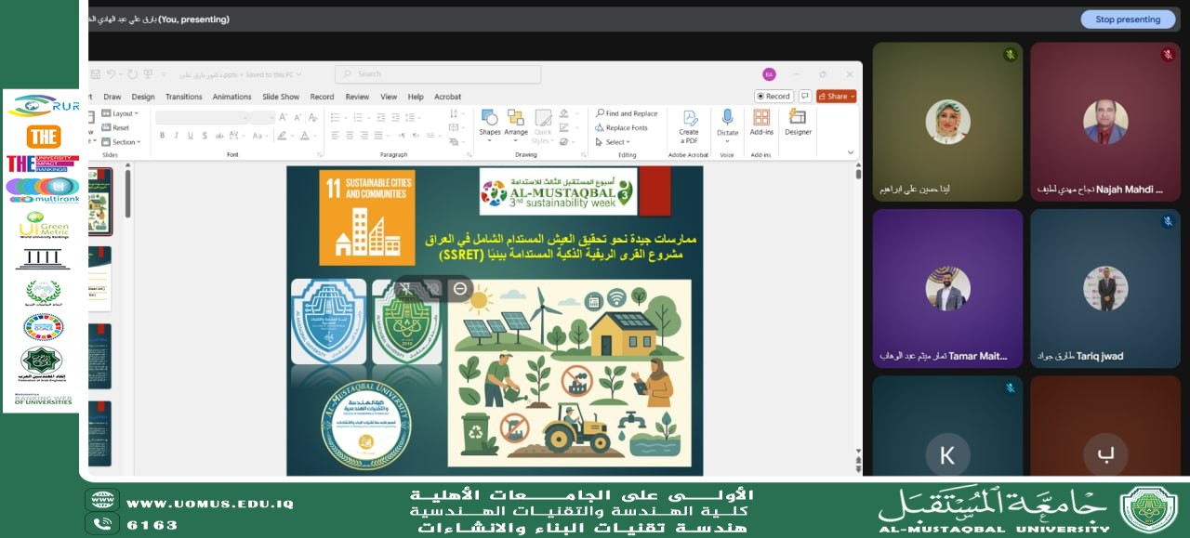
Task: Launch the Designer pane
Action: pos(798,122)
